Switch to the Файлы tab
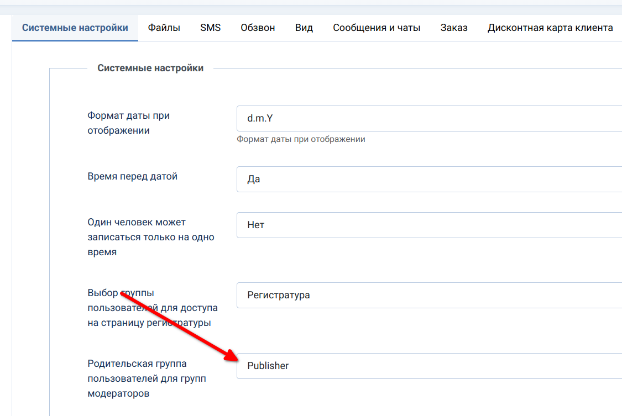Screen dimensions: 622x416 164,28
